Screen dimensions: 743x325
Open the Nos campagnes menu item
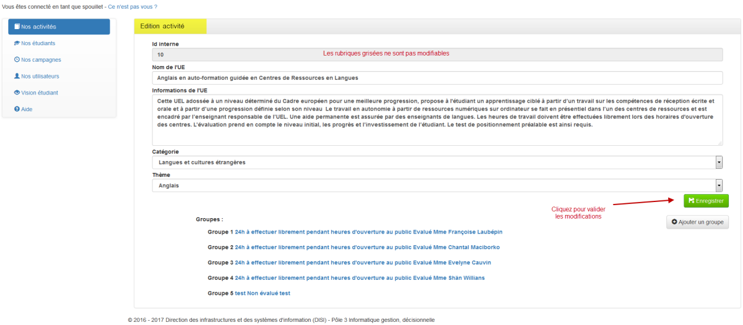[x=41, y=60]
